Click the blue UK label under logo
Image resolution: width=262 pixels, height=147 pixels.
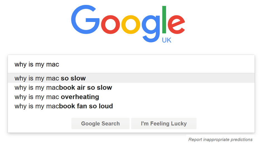tap(167, 40)
